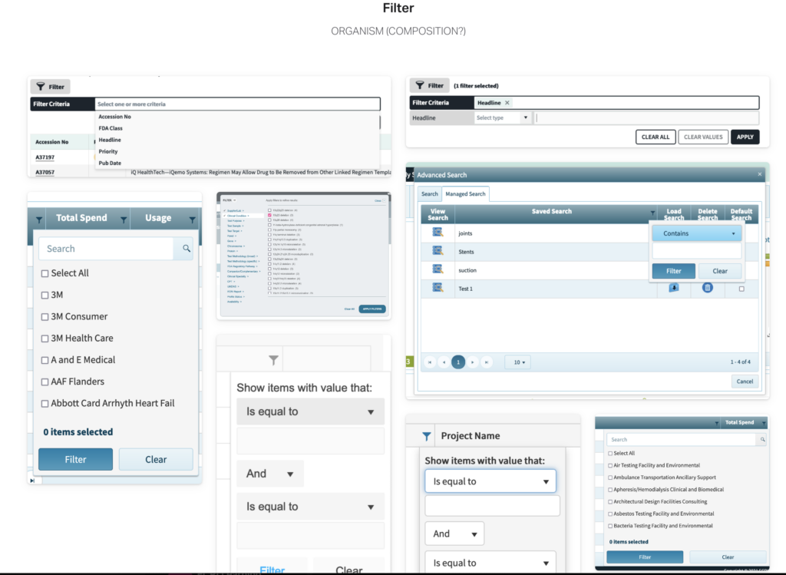Image resolution: width=786 pixels, height=575 pixels.
Task: Open the Select type dropdown for Headline
Action: point(503,118)
